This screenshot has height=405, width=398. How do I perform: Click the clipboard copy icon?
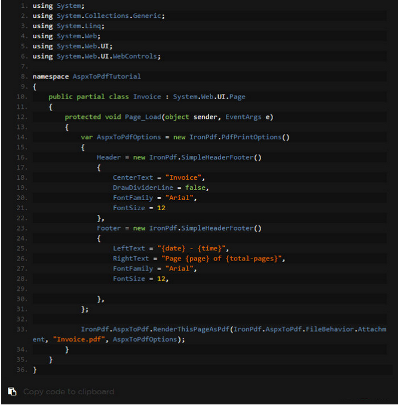pyautogui.click(x=12, y=392)
